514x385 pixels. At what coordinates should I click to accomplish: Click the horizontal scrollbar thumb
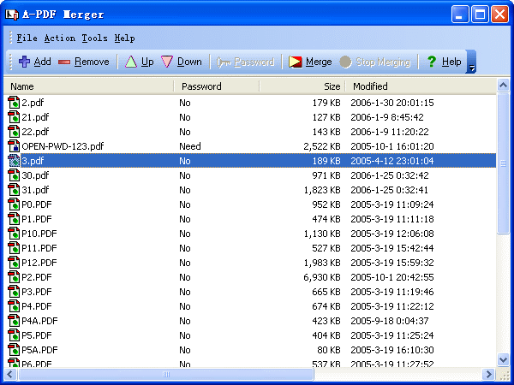click(x=166, y=374)
